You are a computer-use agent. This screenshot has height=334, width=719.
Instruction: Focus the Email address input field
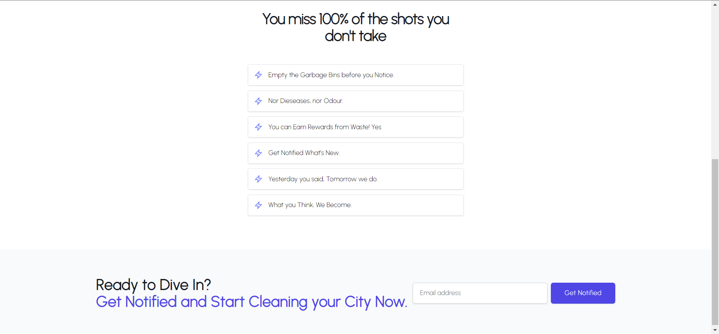click(480, 293)
